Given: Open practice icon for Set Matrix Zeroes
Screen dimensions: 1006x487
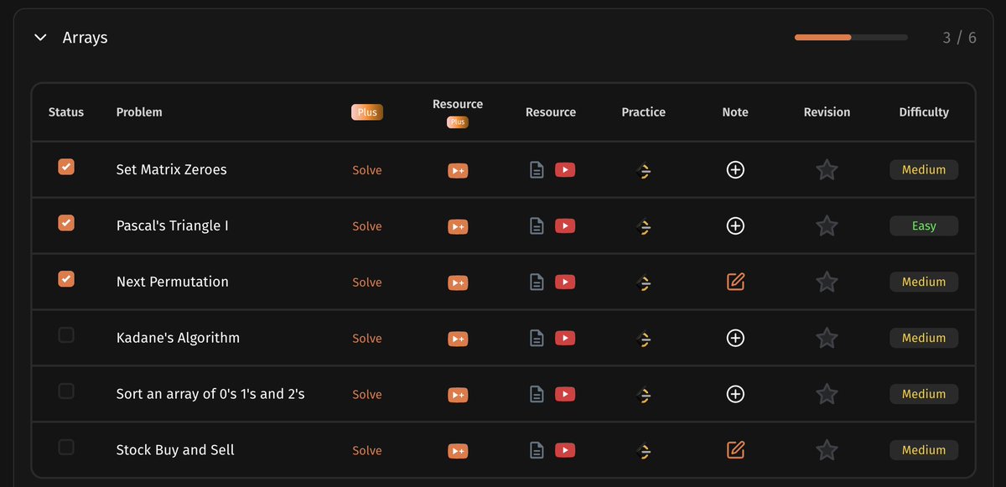Looking at the screenshot, I should tap(644, 171).
